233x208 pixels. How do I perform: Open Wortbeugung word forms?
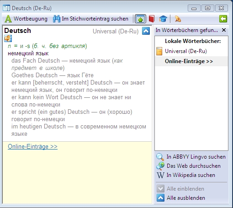coord(26,19)
